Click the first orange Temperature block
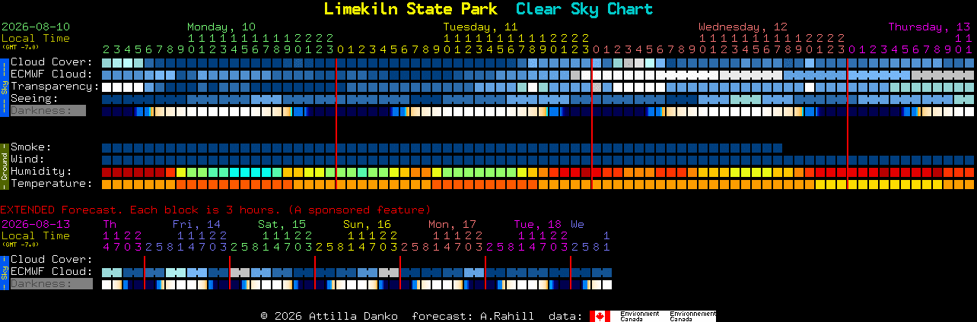The height and width of the screenshot is (322, 977). click(107, 185)
